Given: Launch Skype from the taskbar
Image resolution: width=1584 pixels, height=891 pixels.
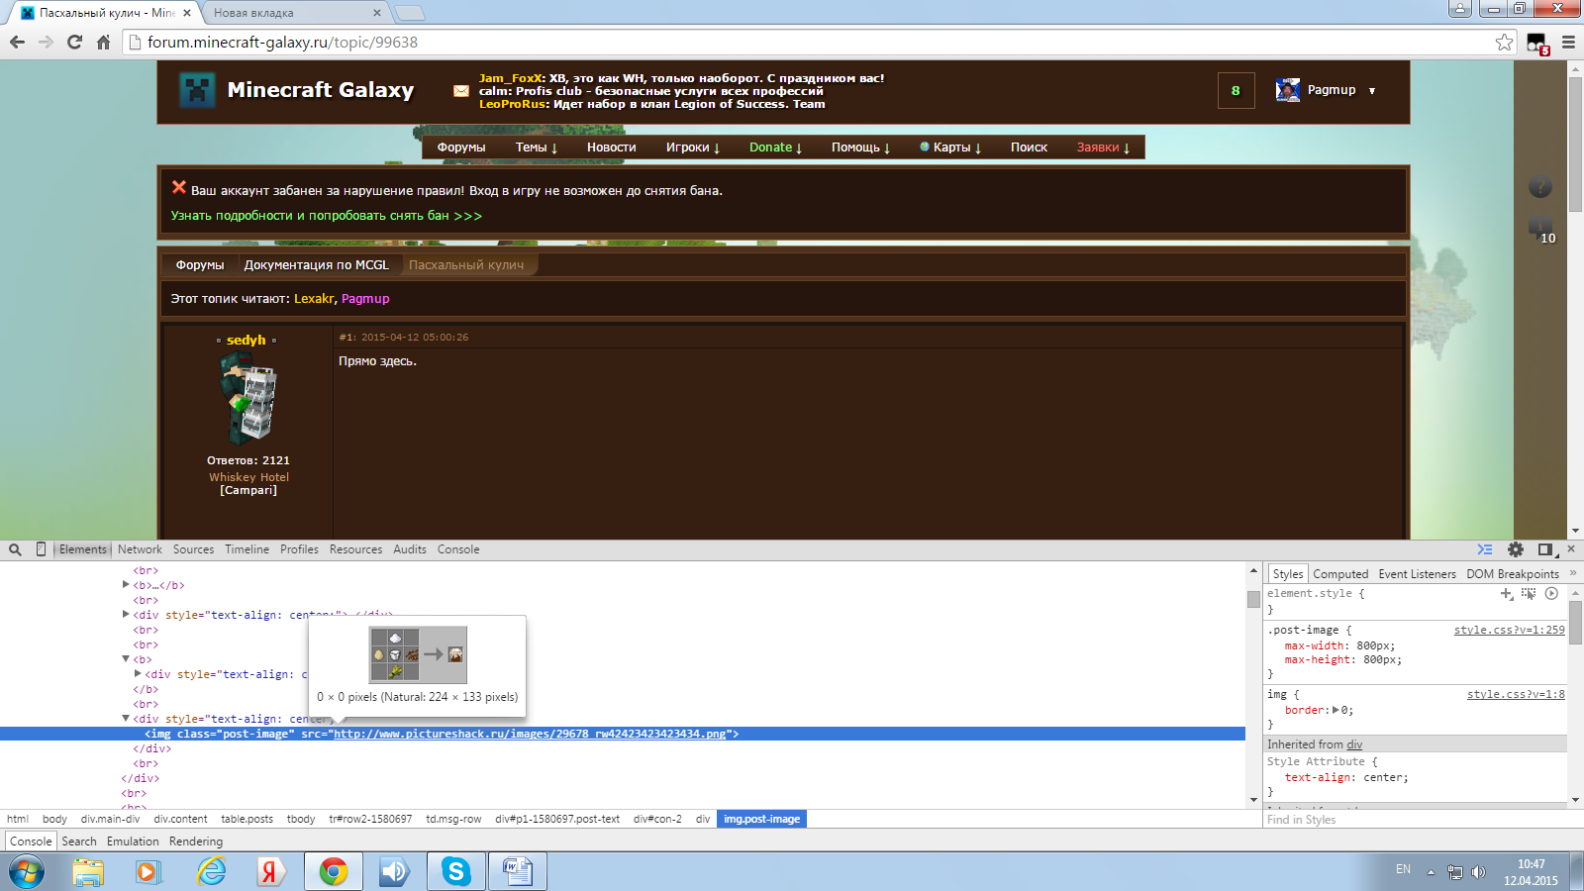Looking at the screenshot, I should (455, 872).
